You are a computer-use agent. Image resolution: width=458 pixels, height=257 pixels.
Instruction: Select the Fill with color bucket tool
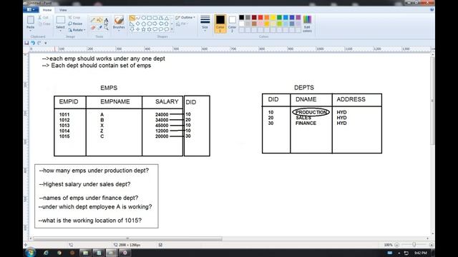point(99,20)
